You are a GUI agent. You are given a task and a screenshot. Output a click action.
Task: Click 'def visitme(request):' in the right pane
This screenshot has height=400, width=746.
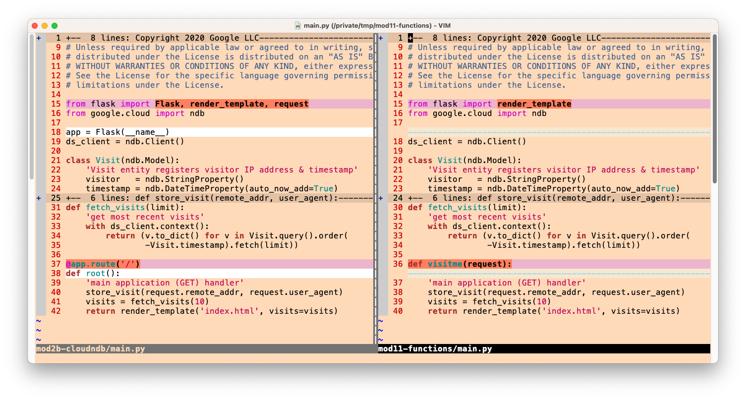[x=459, y=264]
